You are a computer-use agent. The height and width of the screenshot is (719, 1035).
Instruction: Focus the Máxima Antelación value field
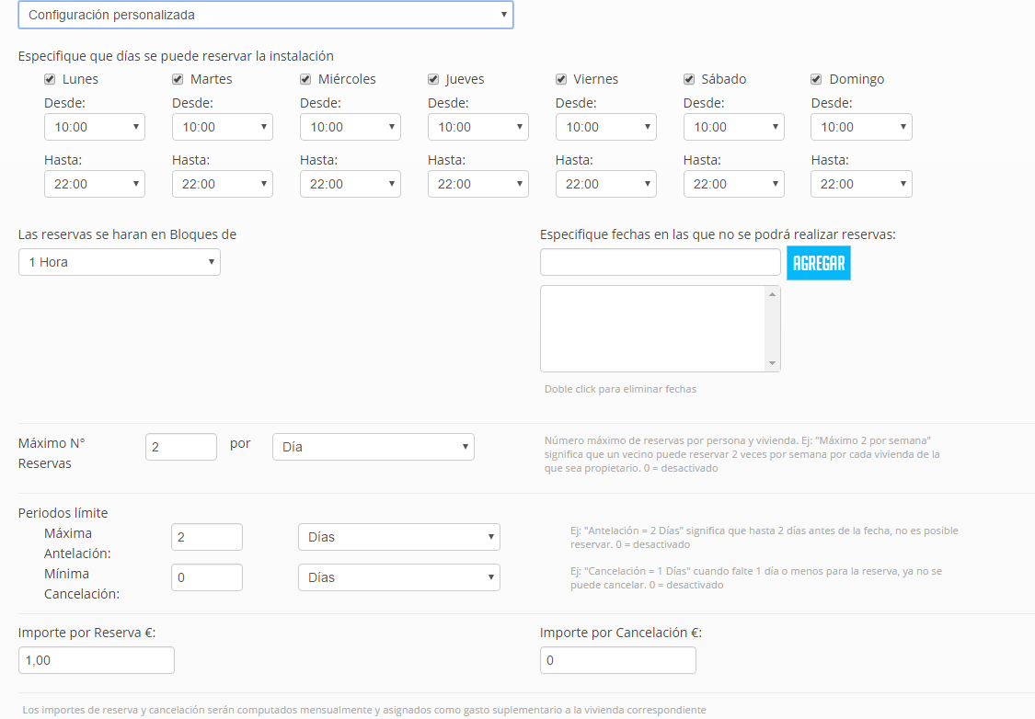coord(206,537)
